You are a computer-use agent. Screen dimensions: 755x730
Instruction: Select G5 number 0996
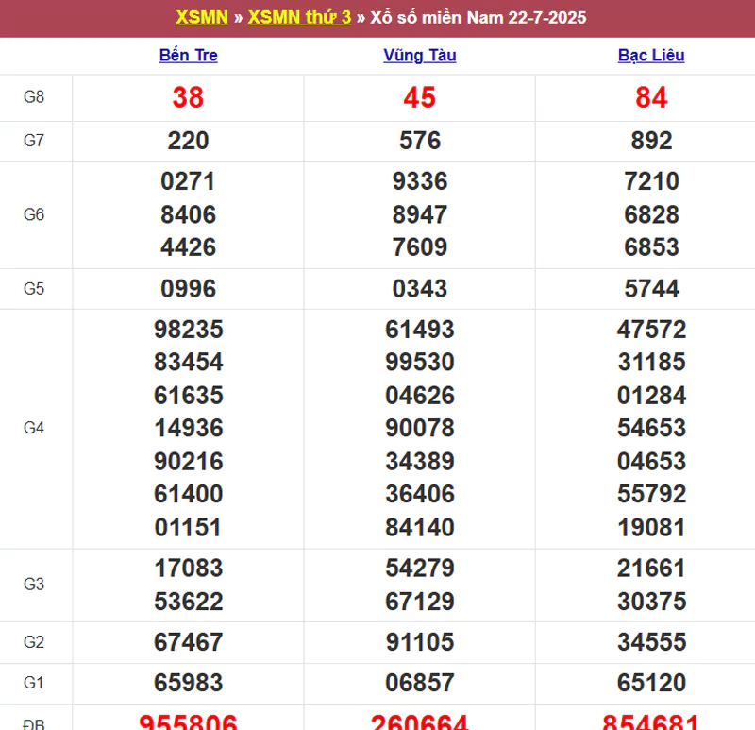[188, 289]
